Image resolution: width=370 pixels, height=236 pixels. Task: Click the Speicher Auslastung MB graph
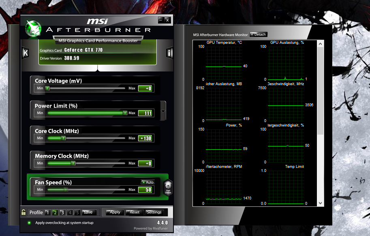pos(224,104)
